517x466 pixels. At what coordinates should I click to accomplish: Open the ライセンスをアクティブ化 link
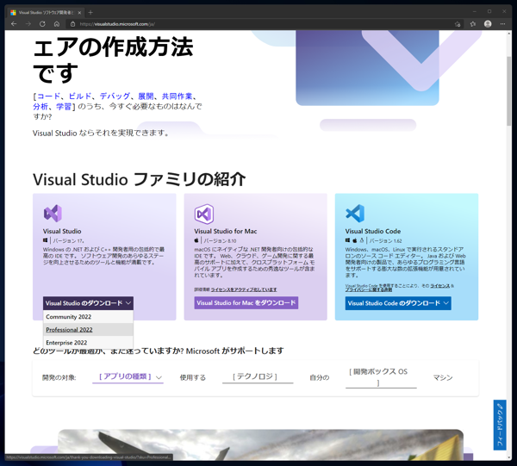[x=244, y=289]
